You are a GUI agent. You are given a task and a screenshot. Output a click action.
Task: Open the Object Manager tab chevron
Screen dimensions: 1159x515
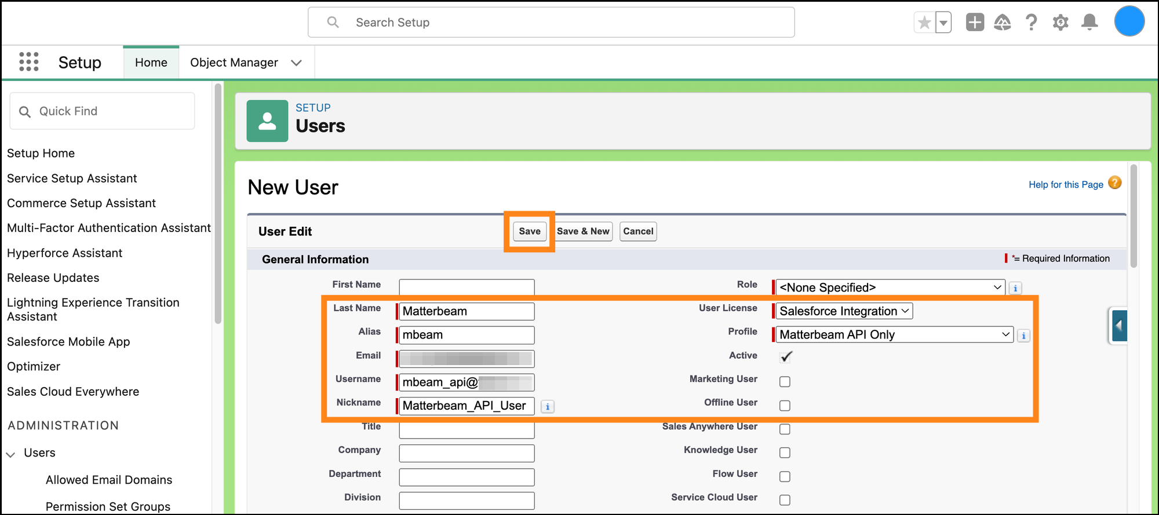click(296, 62)
